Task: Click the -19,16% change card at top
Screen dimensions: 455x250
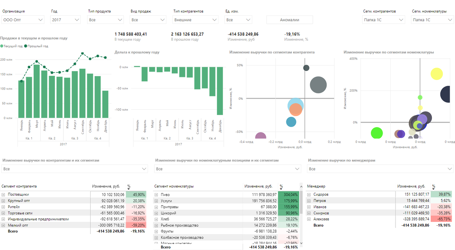Action: [292, 34]
